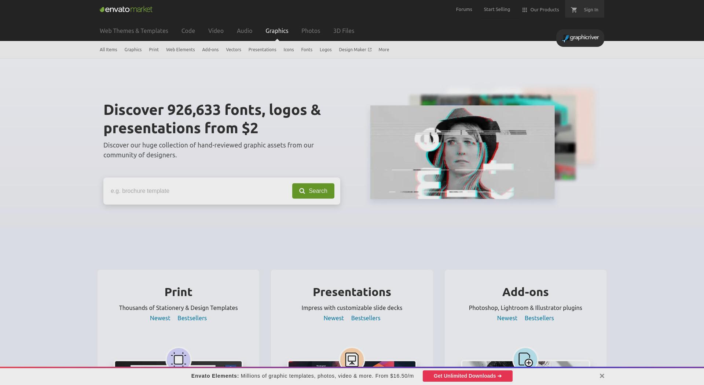The image size is (704, 385).
Task: Switch to the Audio marketplace tab
Action: pyautogui.click(x=244, y=31)
